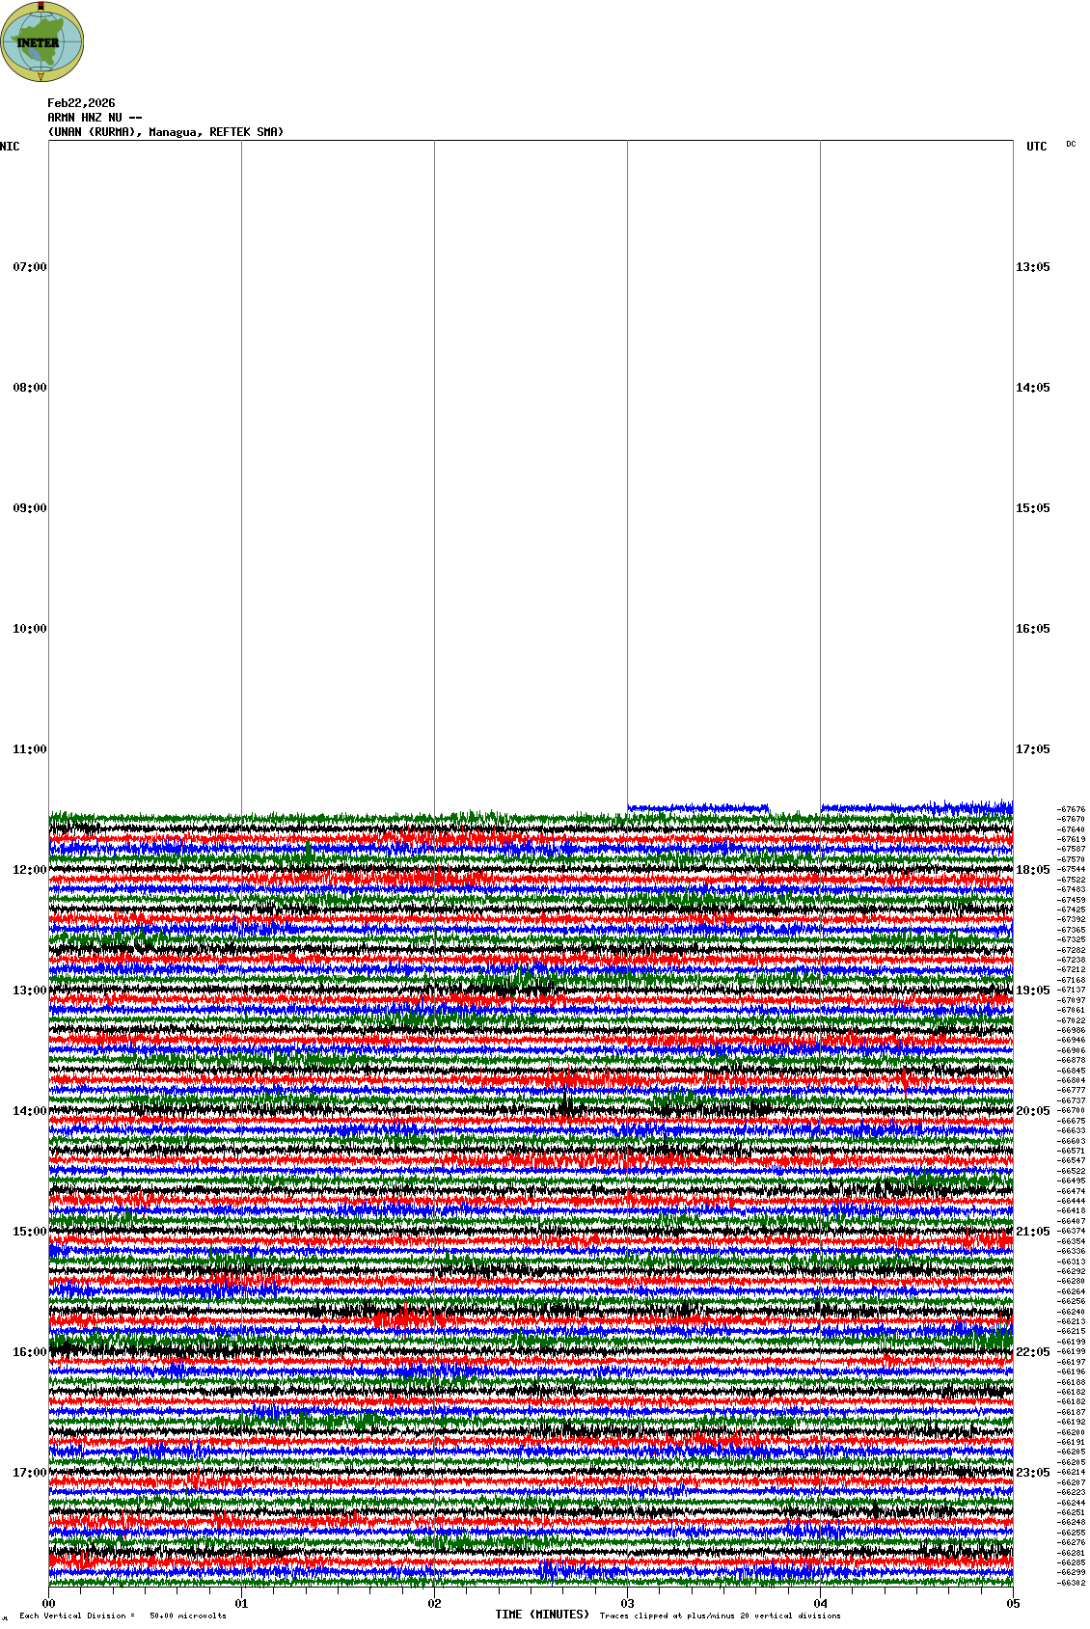Viewport: 1090px width, 1629px height.
Task: Click the 03 minute axis tick label
Action: click(x=627, y=1604)
